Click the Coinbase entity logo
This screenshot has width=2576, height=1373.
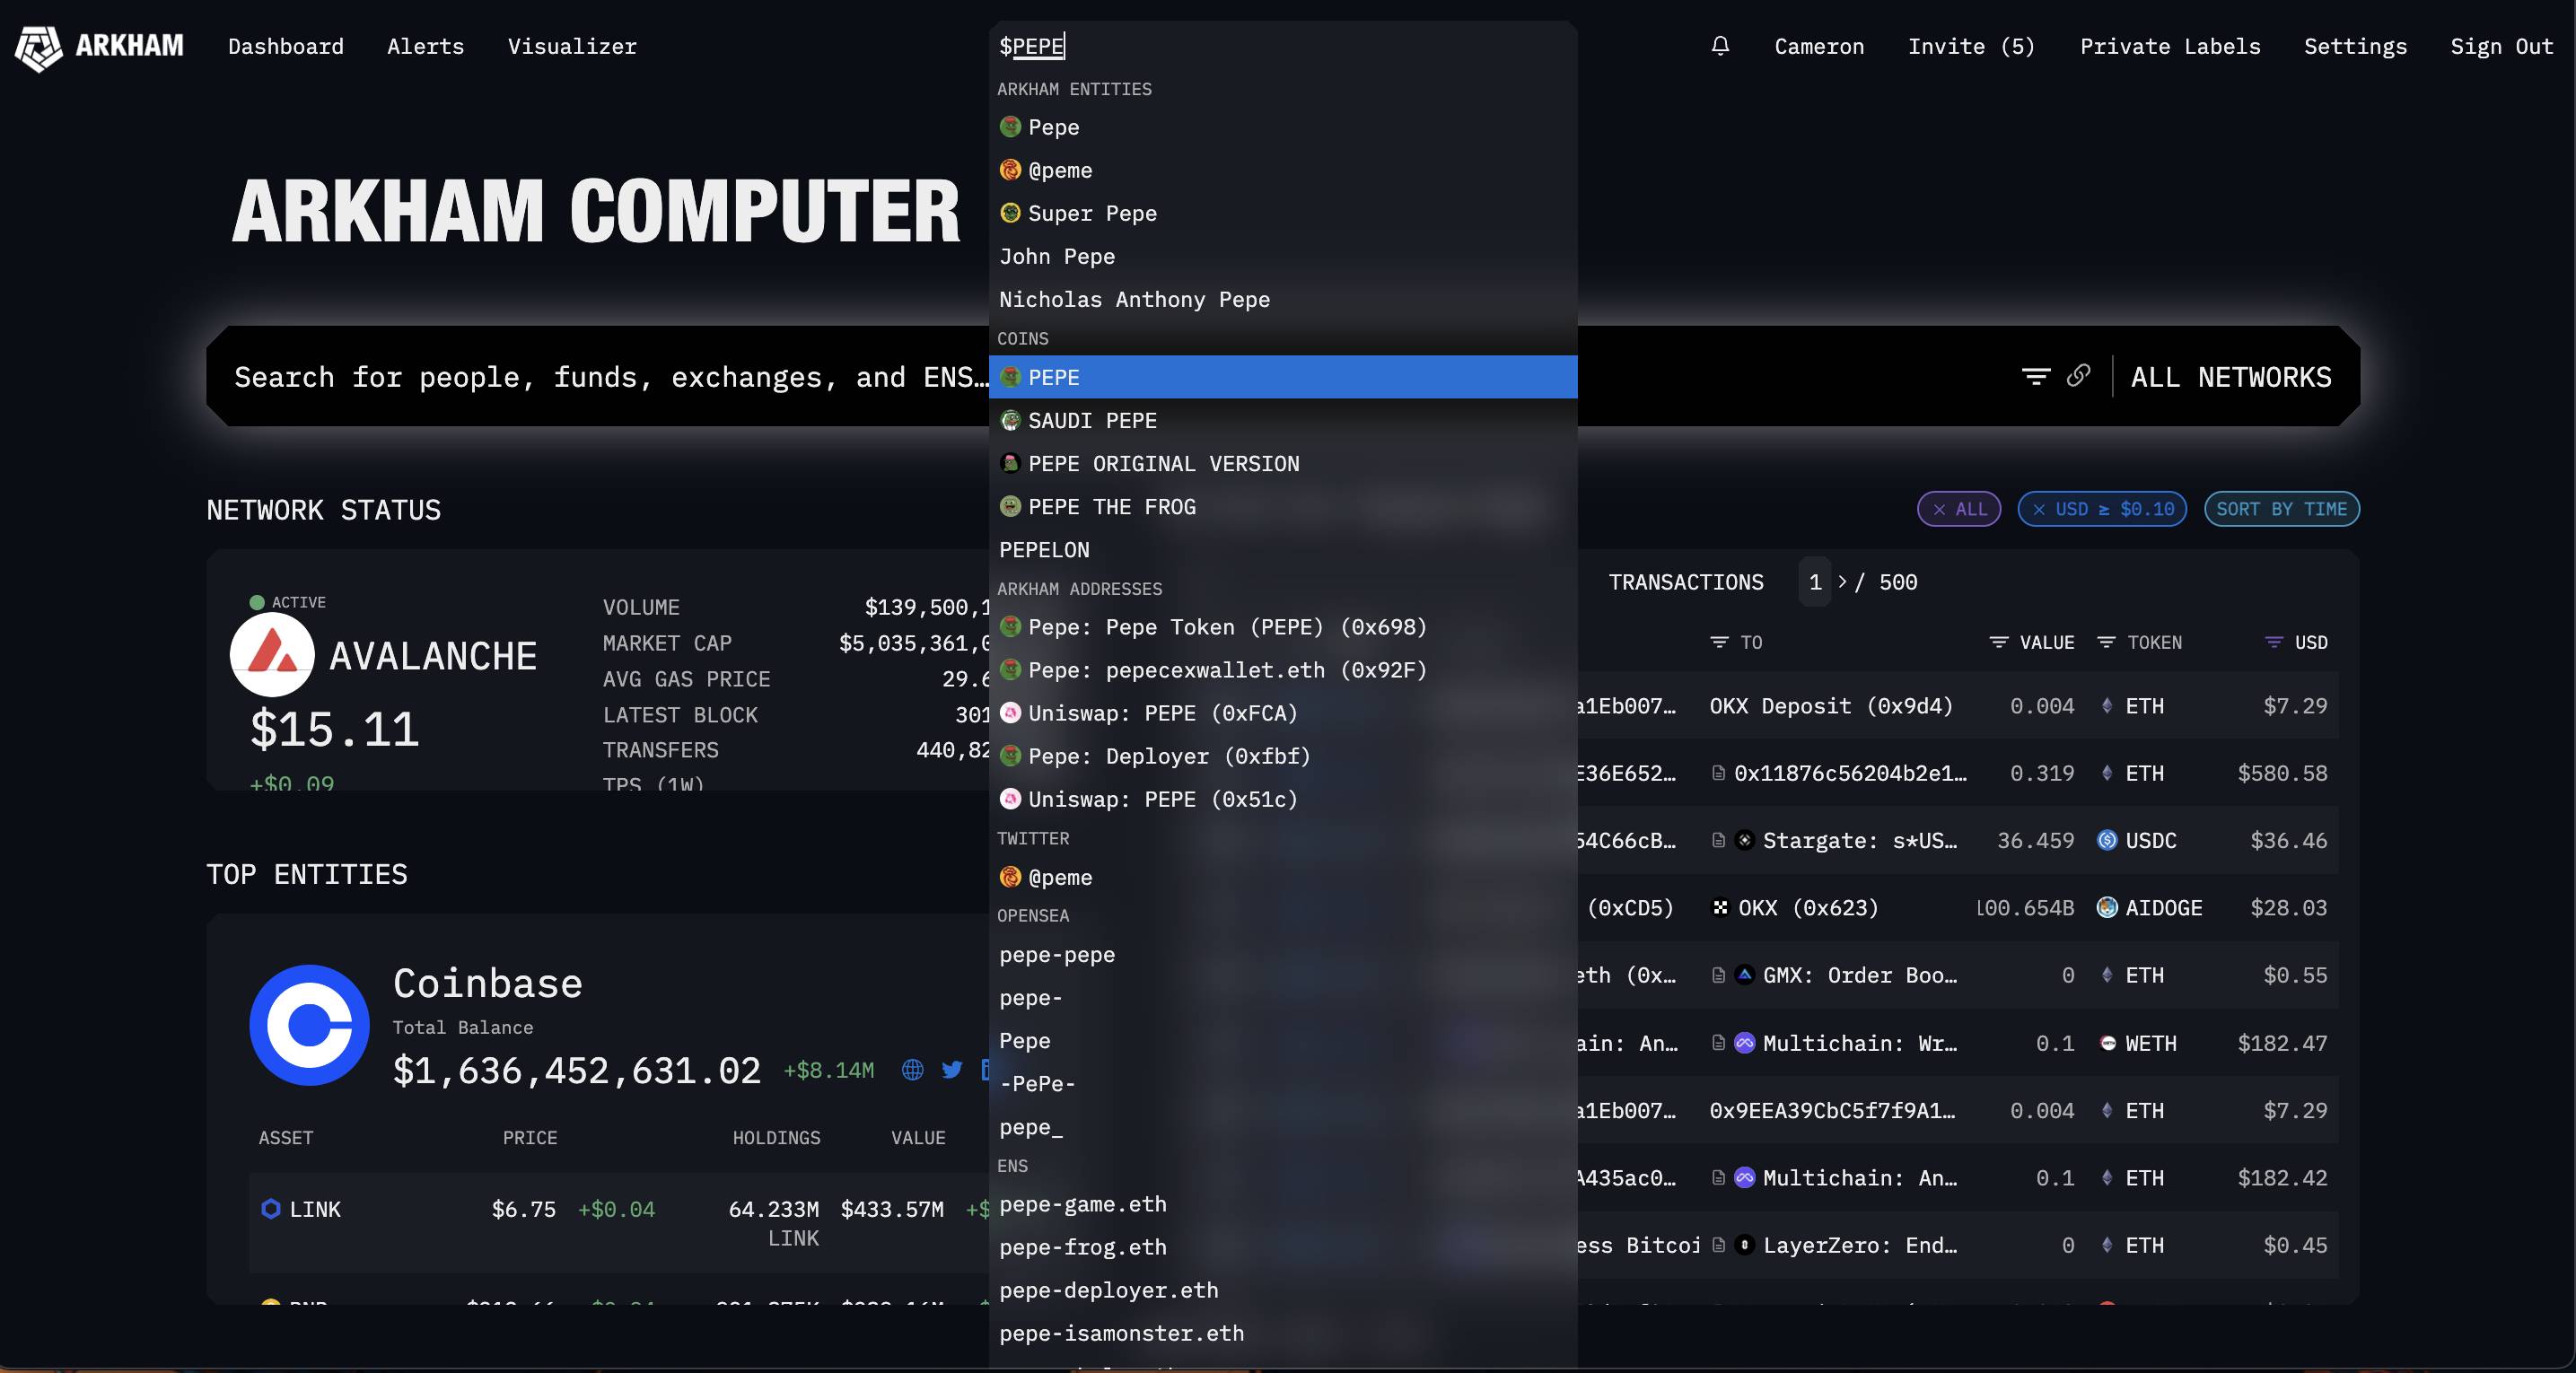pyautogui.click(x=309, y=1025)
